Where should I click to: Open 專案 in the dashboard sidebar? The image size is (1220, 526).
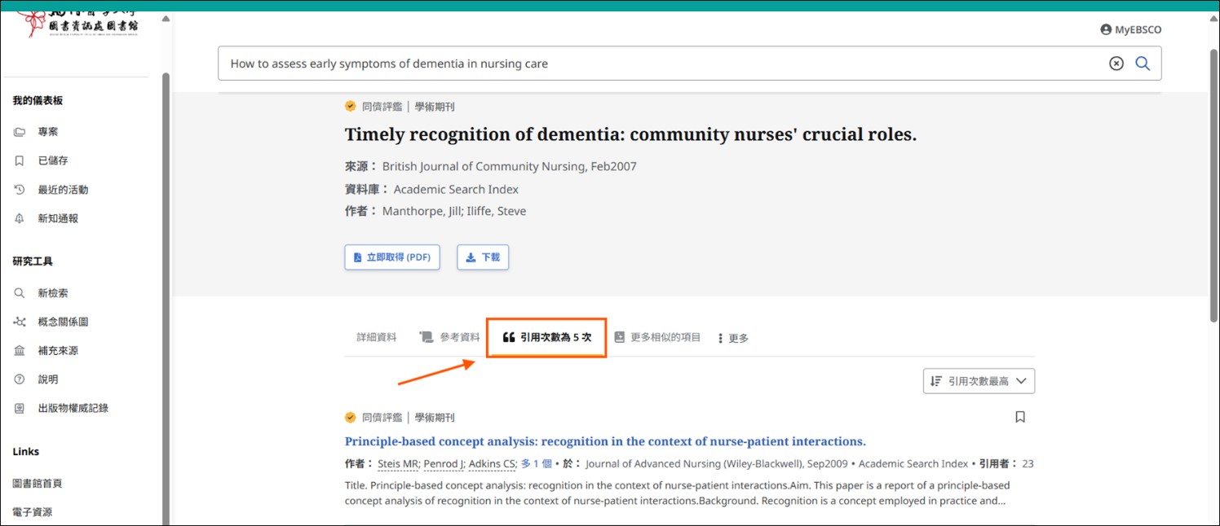click(x=47, y=132)
